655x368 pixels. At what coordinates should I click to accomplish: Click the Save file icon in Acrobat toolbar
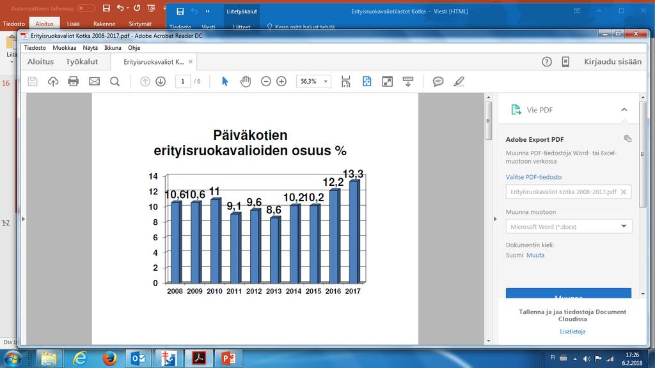pyautogui.click(x=33, y=81)
